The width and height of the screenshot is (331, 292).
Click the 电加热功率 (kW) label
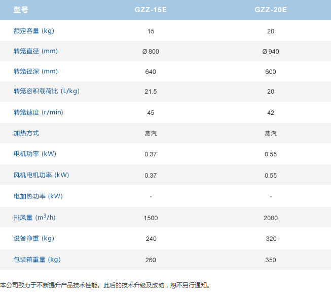click(x=38, y=196)
